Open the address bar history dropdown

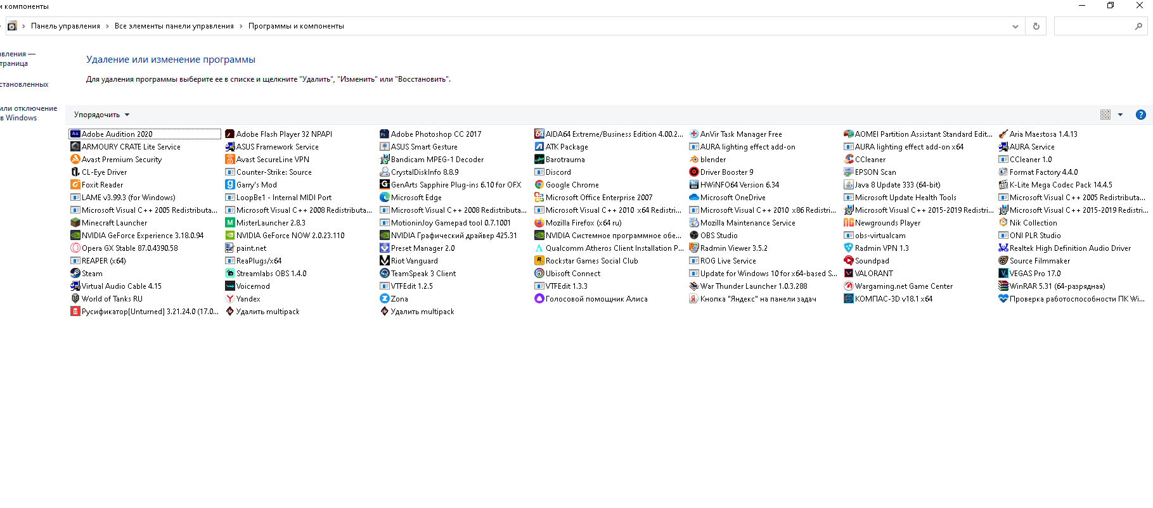(x=1015, y=26)
